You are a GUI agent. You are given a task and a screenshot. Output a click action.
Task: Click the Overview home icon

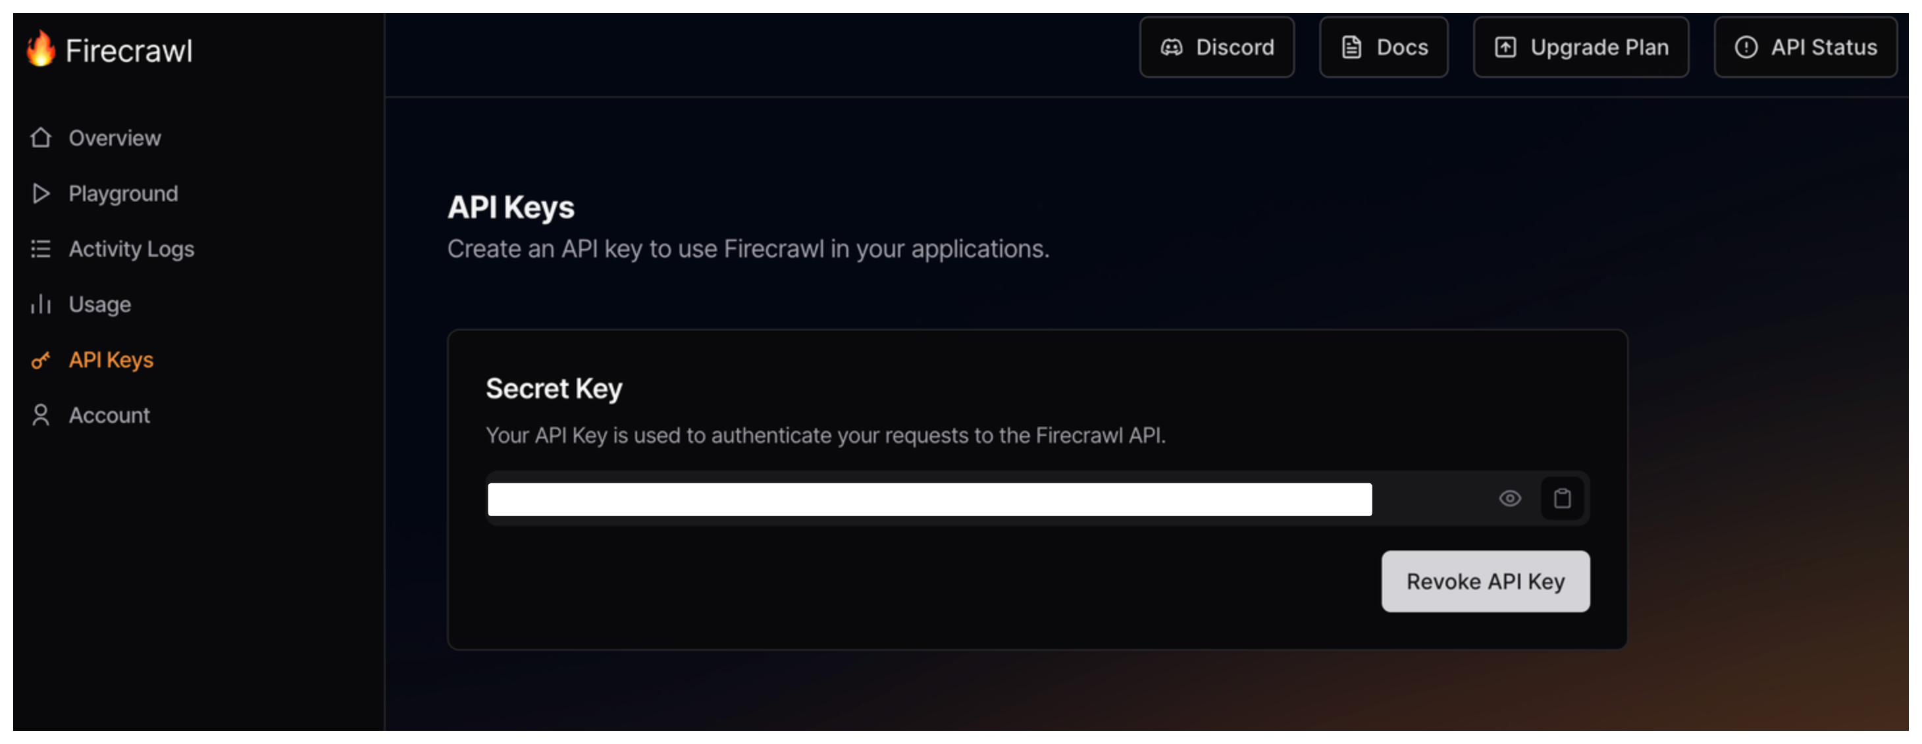pos(41,138)
